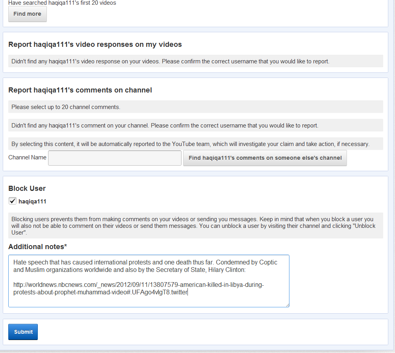
Task: Find haqiqa111's comments on someone else's channel
Action: click(265, 158)
